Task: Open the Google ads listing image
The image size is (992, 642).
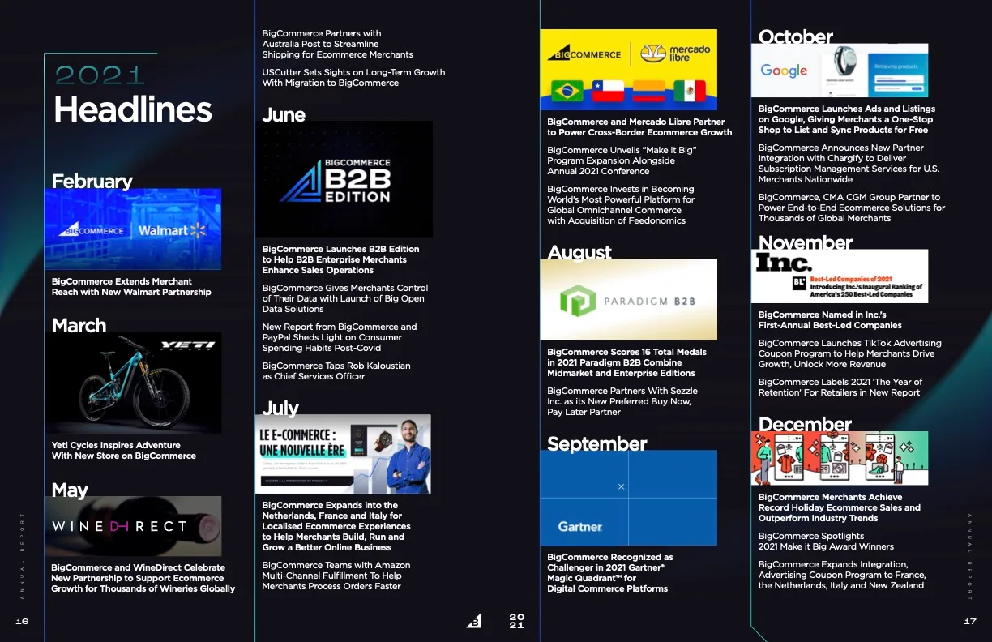Action: 840,71
